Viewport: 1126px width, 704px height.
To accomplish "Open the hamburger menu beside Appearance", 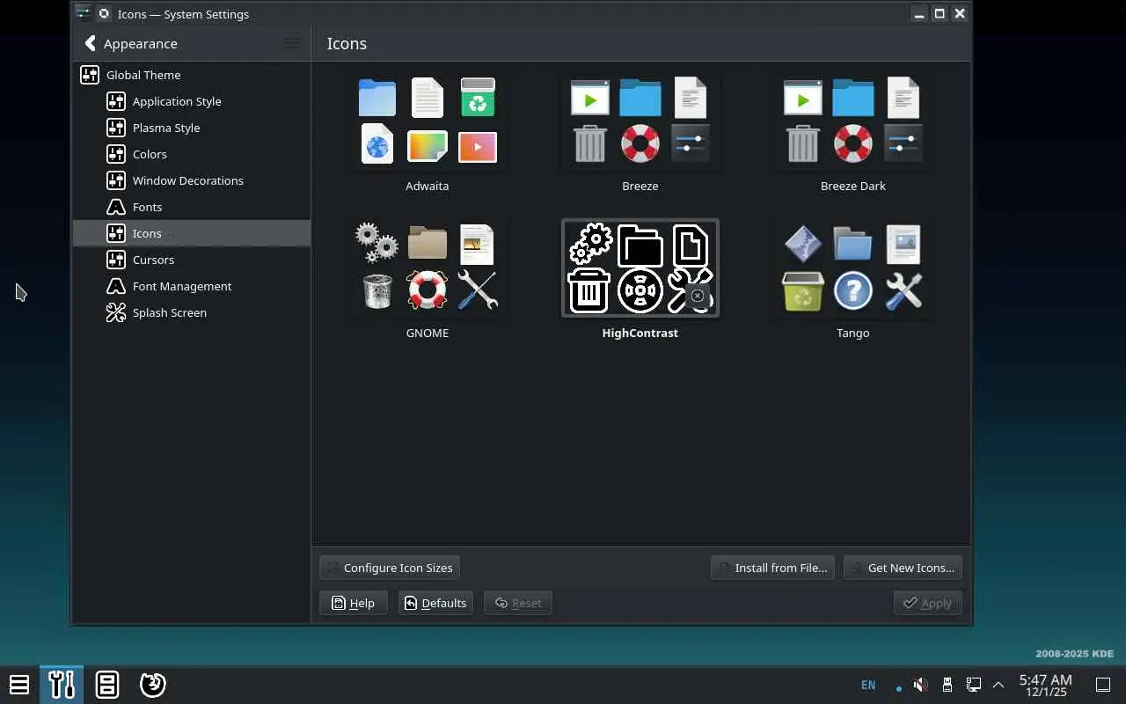I will [x=292, y=43].
